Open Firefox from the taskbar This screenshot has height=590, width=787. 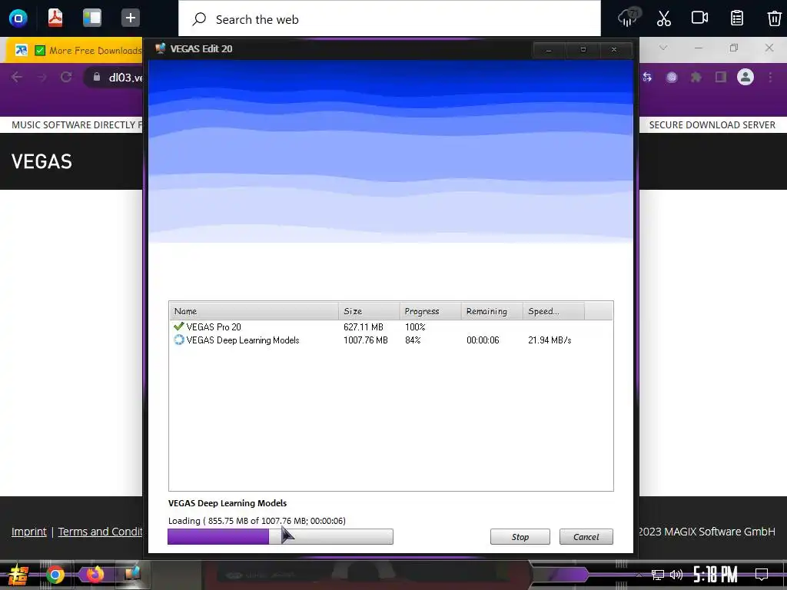point(95,575)
